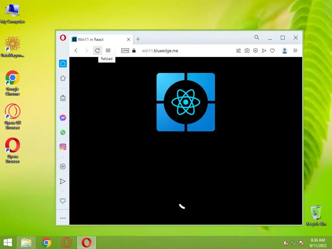Select the Win11 in React tab
The height and width of the screenshot is (249, 332).
[101, 39]
